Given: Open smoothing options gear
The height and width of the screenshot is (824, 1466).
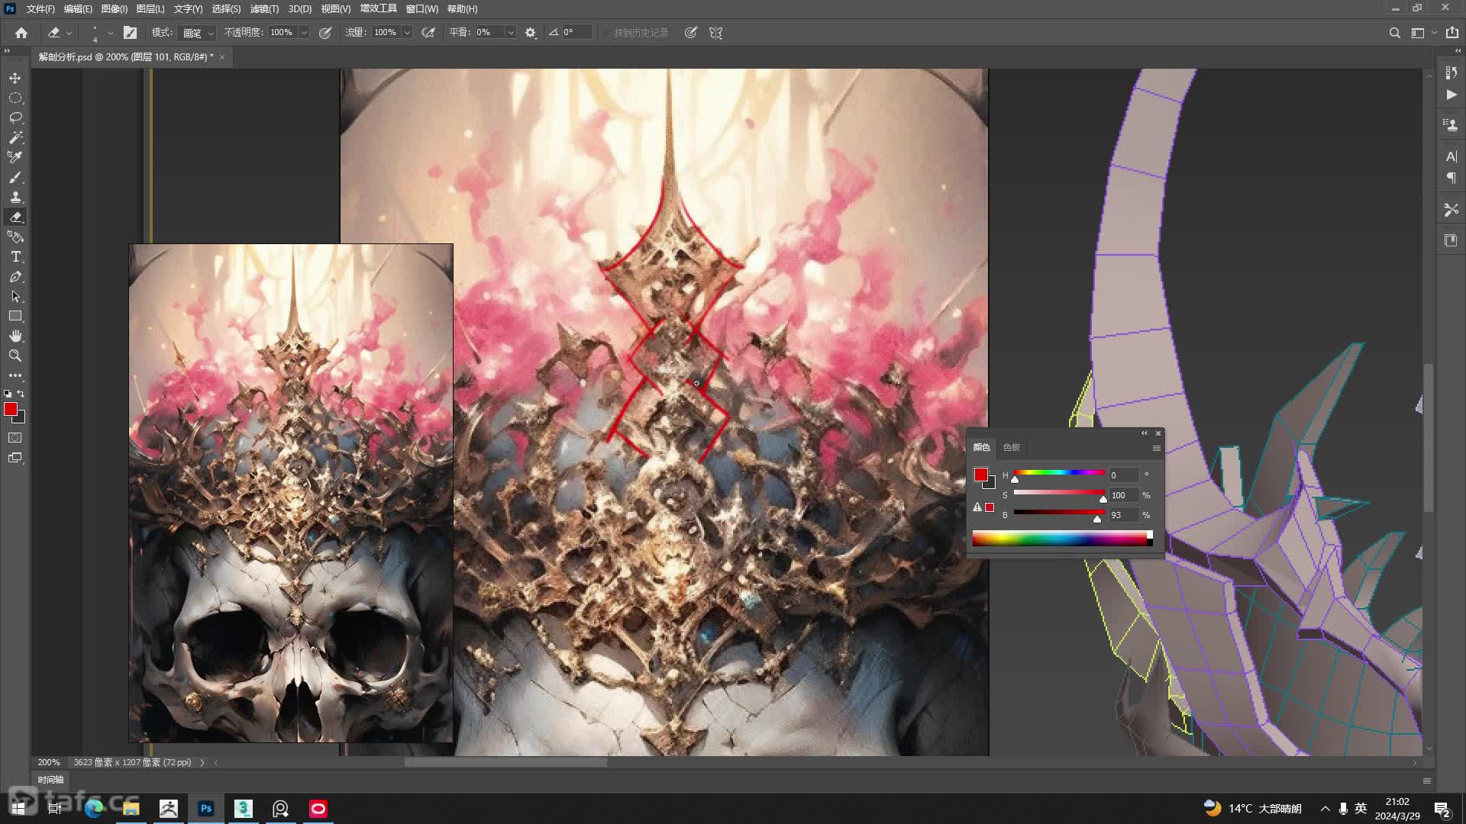Looking at the screenshot, I should (531, 33).
